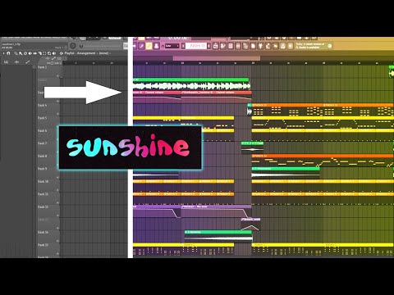Click the icon two right of plug icon
This screenshot has width=394, height=295.
tap(275, 46)
